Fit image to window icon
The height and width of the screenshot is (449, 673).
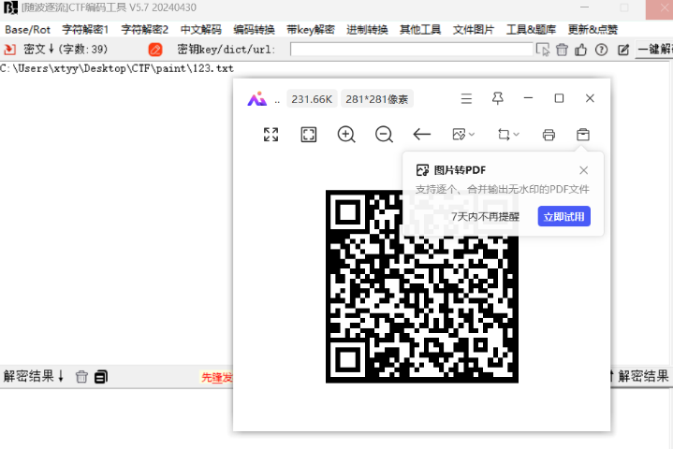pos(309,134)
